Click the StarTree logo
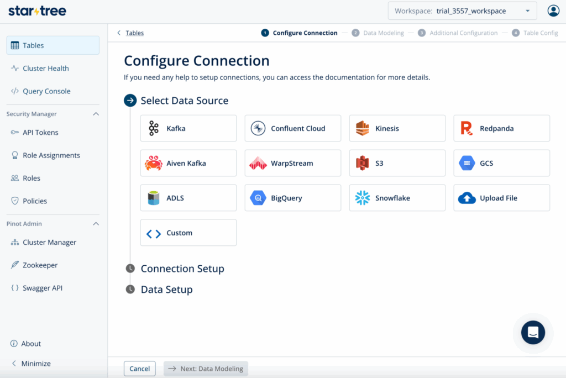 pos(37,11)
